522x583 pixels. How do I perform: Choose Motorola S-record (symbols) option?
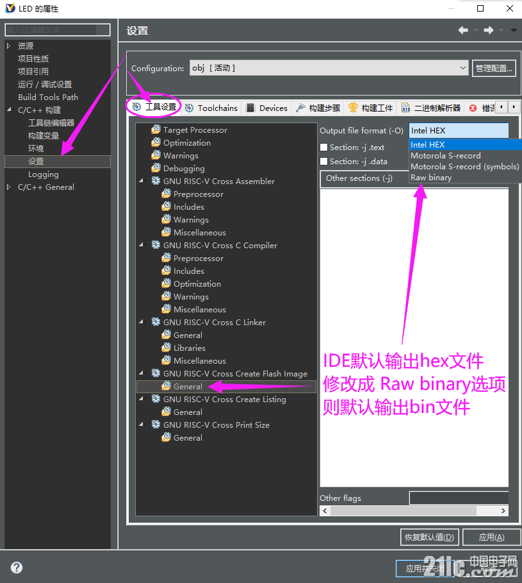[x=465, y=167]
